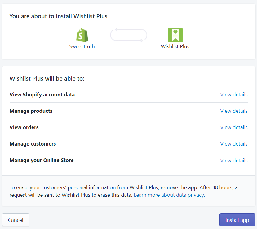View details for Manage products
The image size is (257, 229).
[234, 111]
